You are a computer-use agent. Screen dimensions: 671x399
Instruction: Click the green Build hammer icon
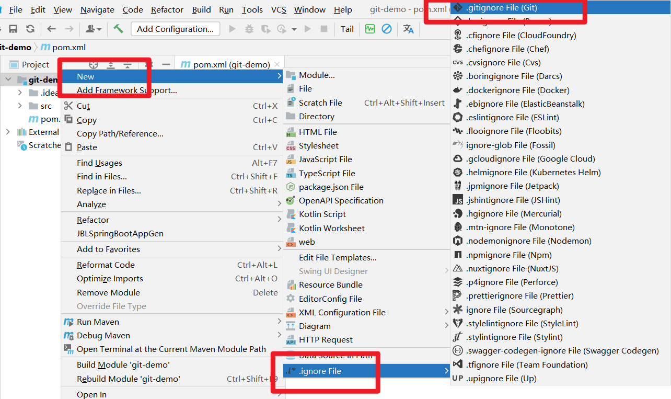pos(119,29)
